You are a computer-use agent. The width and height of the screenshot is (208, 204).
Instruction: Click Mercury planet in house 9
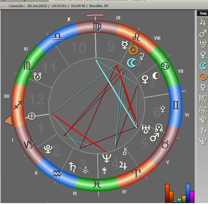125,45
